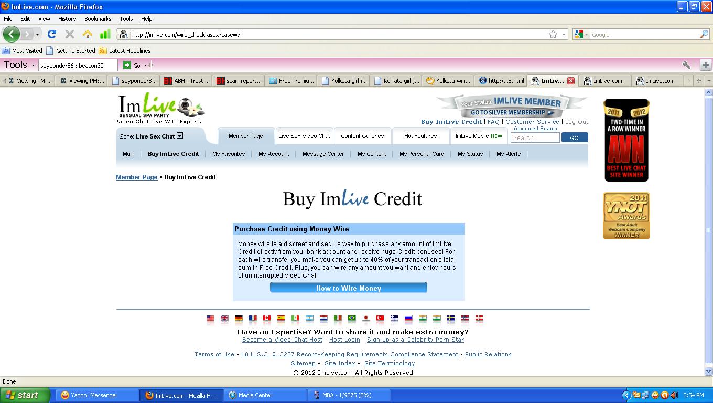Open the Bookmarks menu

click(98, 19)
